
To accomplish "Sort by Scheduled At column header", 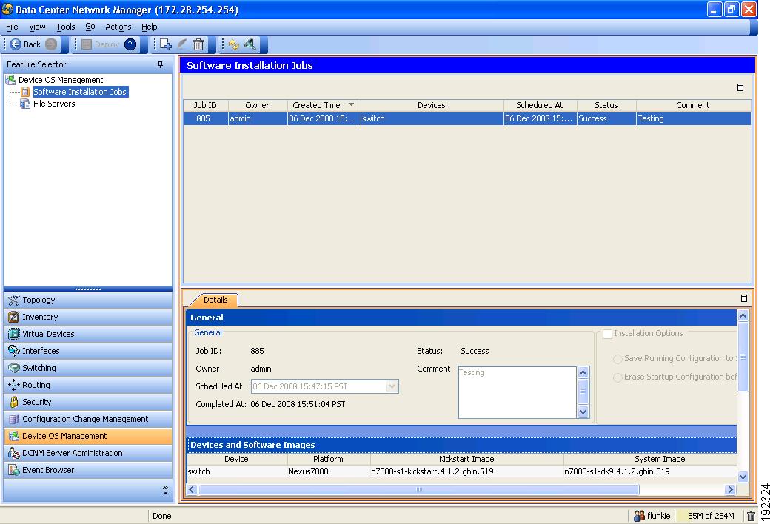I will pos(540,105).
